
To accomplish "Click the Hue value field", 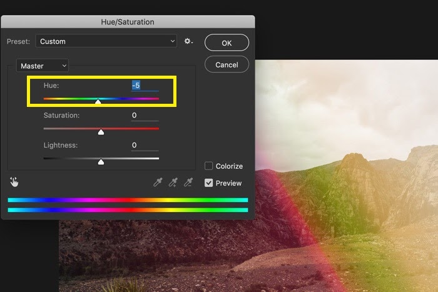I will (144, 85).
